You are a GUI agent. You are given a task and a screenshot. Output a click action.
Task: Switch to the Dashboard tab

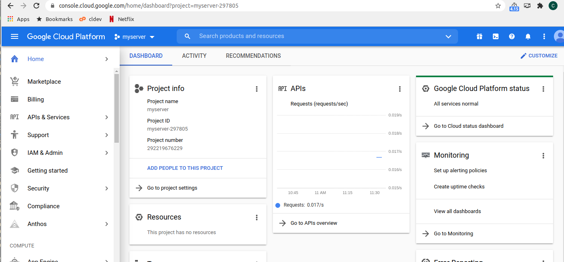(146, 56)
